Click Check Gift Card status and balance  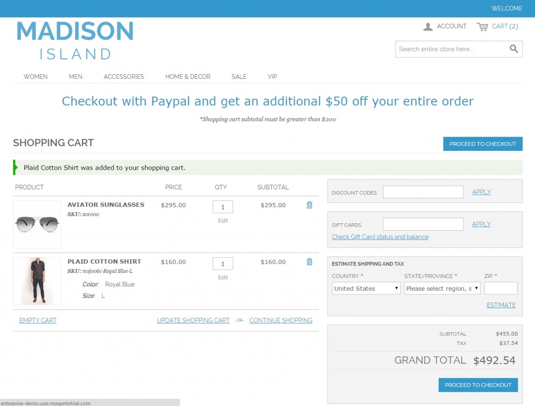380,237
